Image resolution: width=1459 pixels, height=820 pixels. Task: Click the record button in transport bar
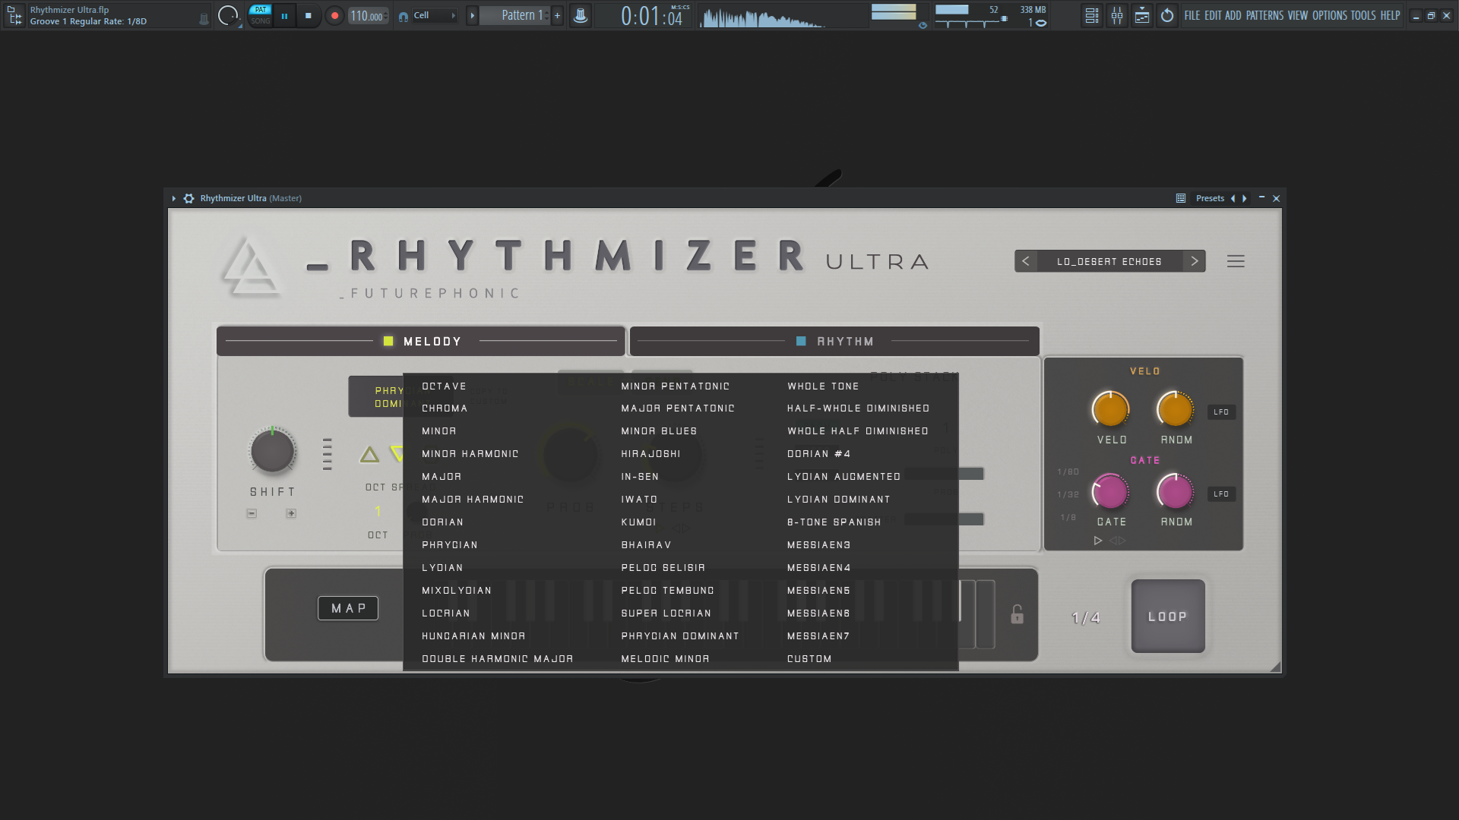tap(334, 15)
